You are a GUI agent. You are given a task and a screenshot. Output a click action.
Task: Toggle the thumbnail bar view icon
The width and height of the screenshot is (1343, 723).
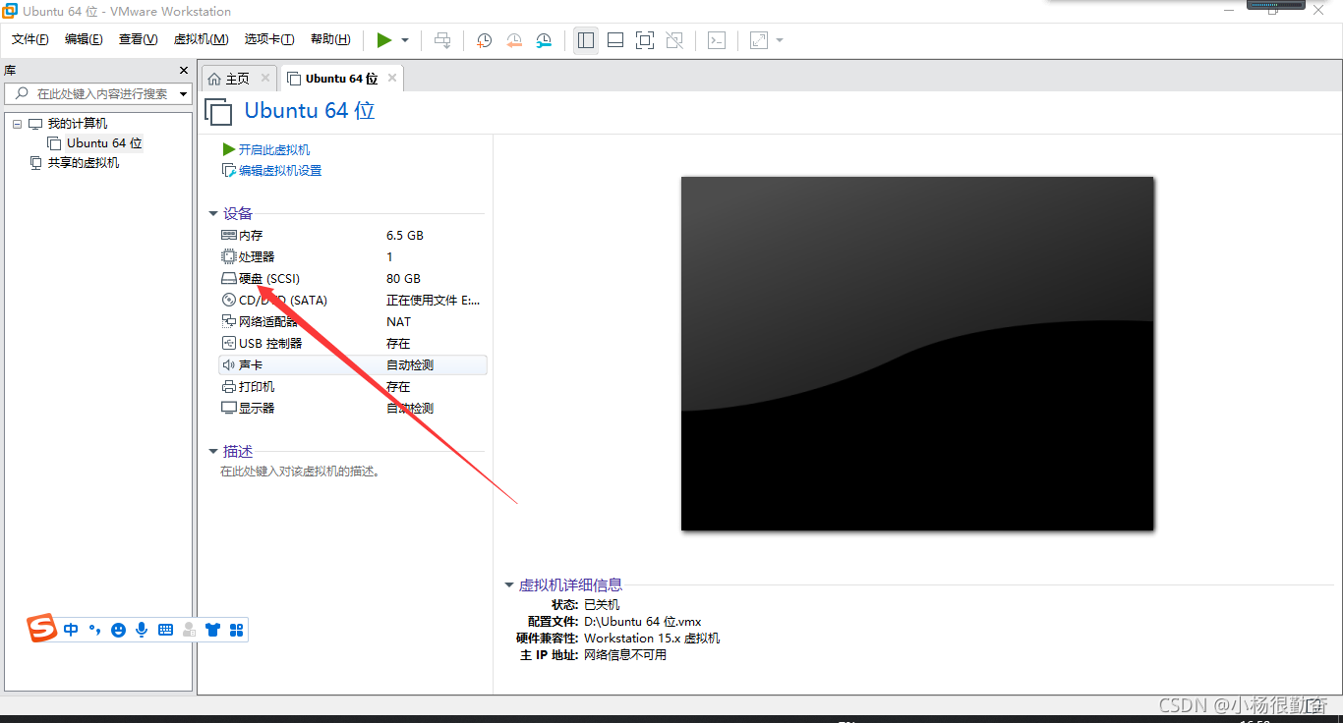point(615,40)
